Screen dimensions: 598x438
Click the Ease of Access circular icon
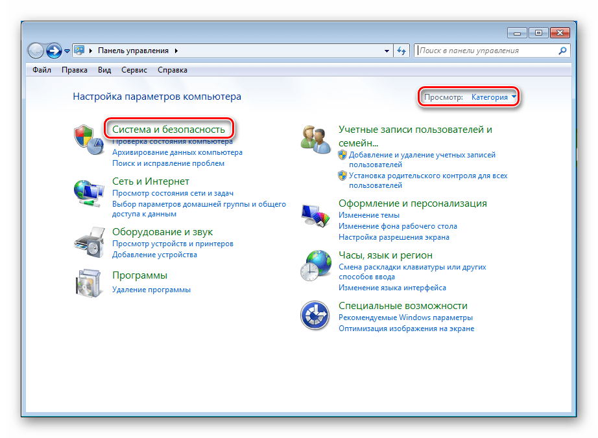point(315,316)
